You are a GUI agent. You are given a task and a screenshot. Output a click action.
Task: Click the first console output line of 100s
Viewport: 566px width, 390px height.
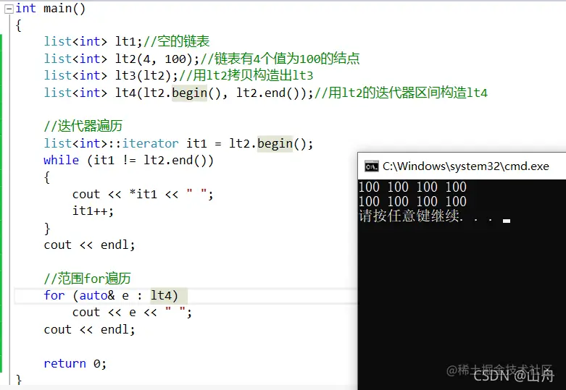coord(412,187)
